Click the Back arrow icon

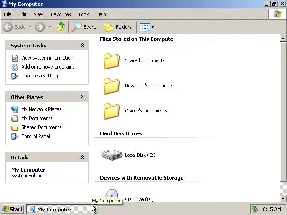(x=8, y=27)
